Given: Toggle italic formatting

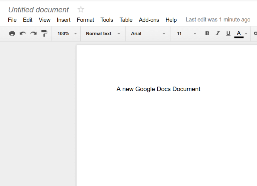Looking at the screenshot, I should pos(218,33).
